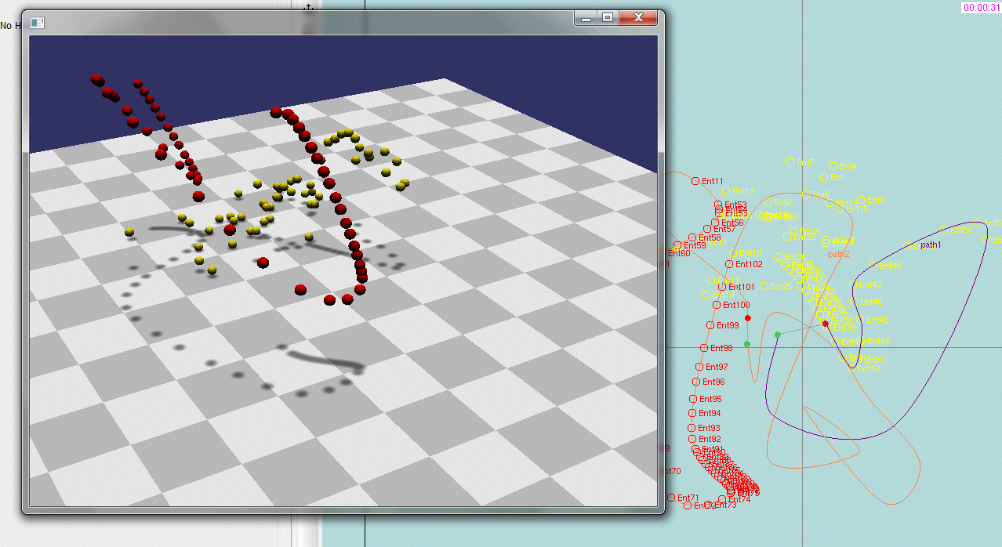The width and height of the screenshot is (1002, 547).
Task: Select the Ent11 entity marker
Action: [x=695, y=181]
